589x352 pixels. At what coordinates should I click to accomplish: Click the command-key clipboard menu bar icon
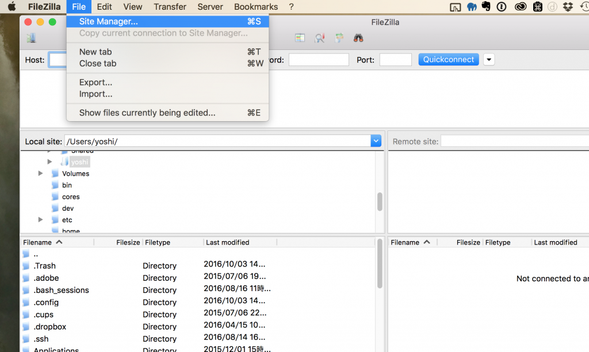coord(538,7)
